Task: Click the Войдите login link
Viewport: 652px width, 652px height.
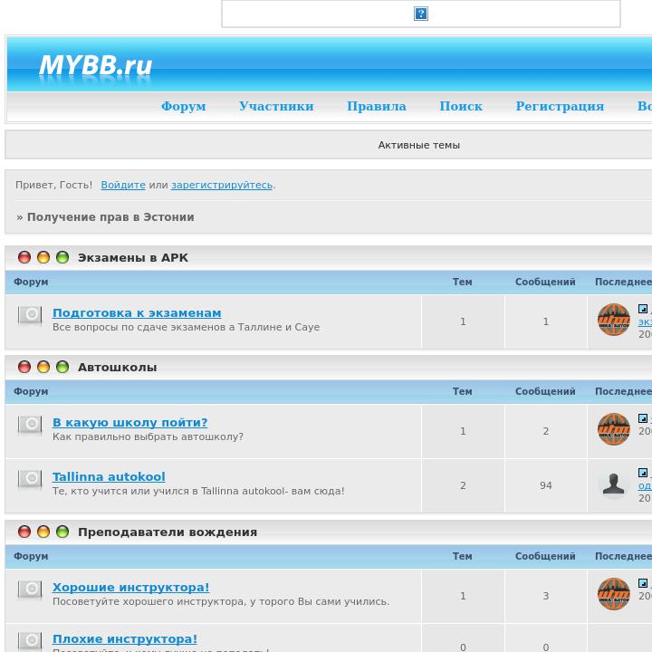Action: pos(123,185)
